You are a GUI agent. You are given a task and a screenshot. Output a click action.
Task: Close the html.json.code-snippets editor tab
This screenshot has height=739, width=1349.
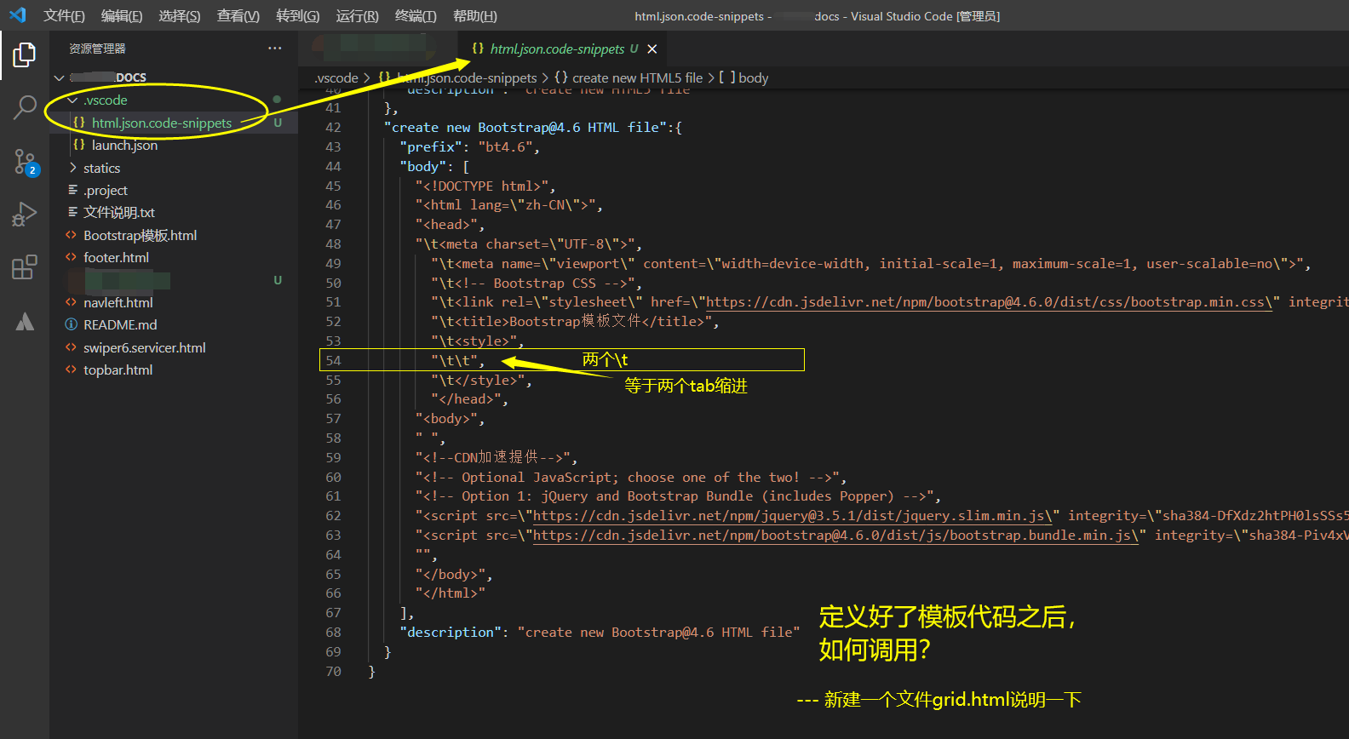point(652,49)
